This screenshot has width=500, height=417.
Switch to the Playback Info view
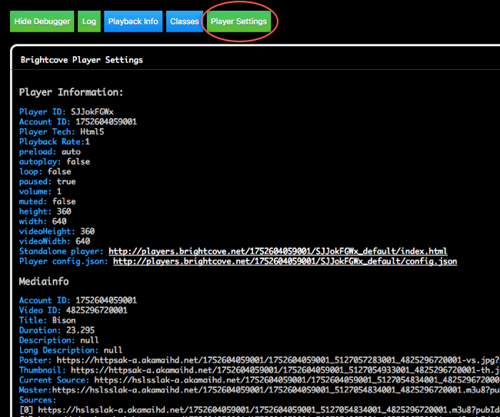click(x=132, y=22)
